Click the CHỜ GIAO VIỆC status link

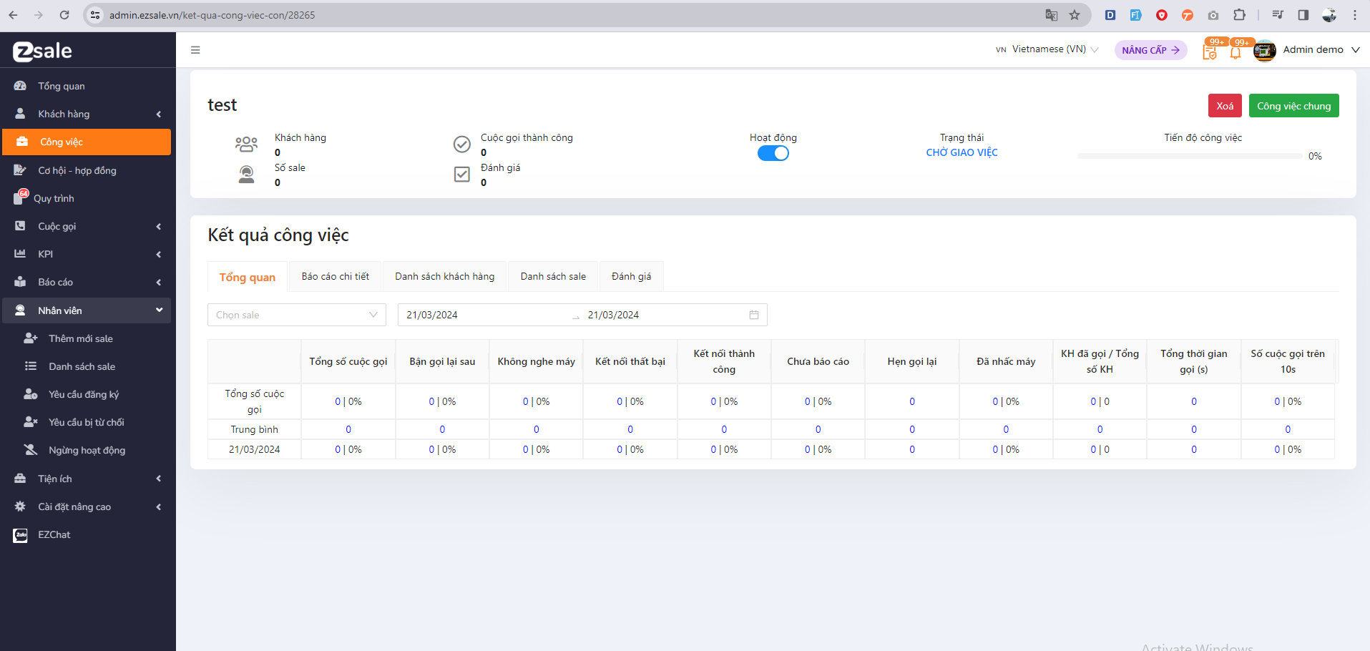[x=962, y=152]
